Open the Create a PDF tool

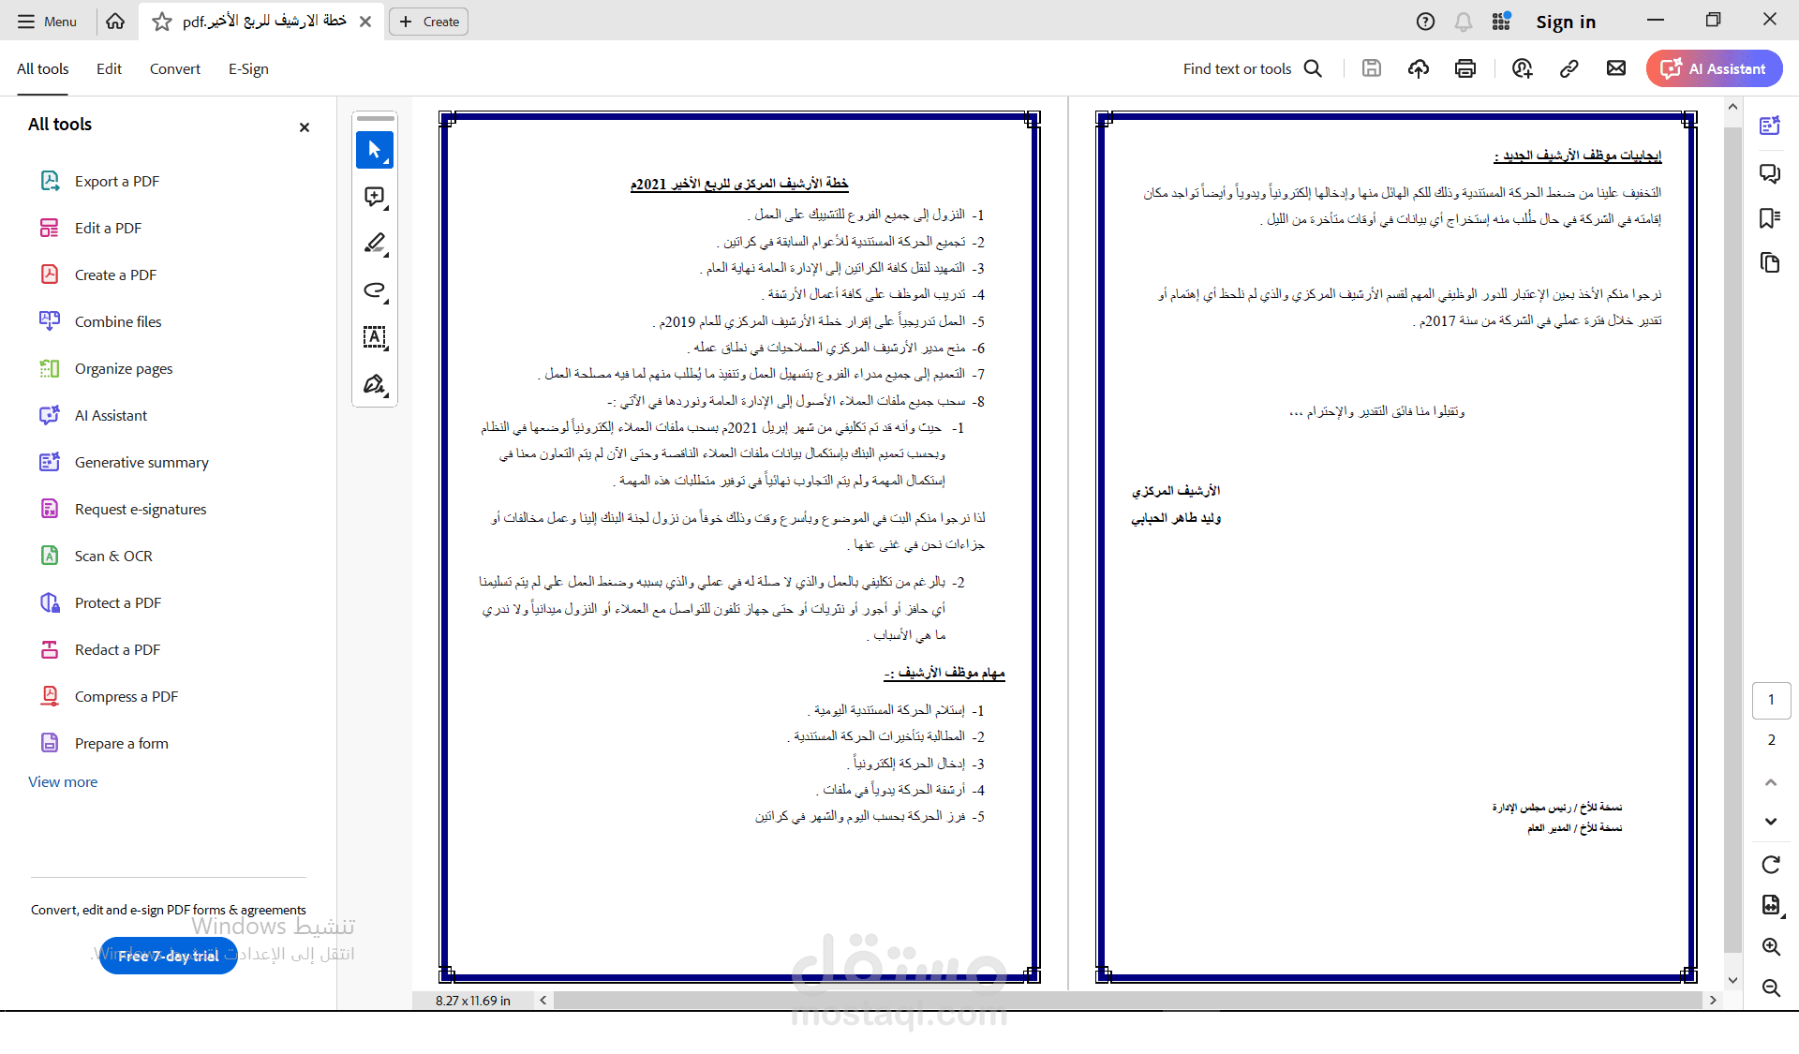[98, 275]
